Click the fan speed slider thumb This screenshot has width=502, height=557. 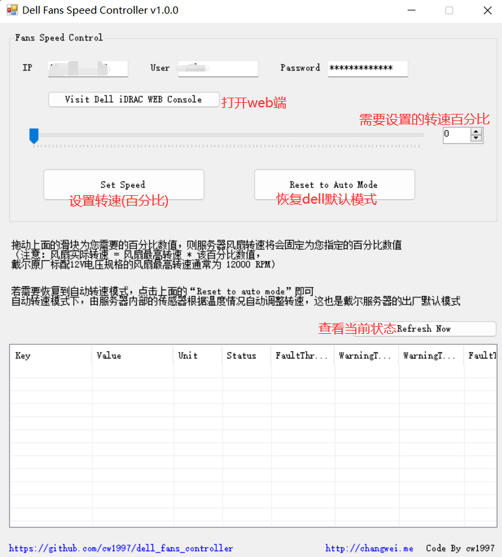34,135
